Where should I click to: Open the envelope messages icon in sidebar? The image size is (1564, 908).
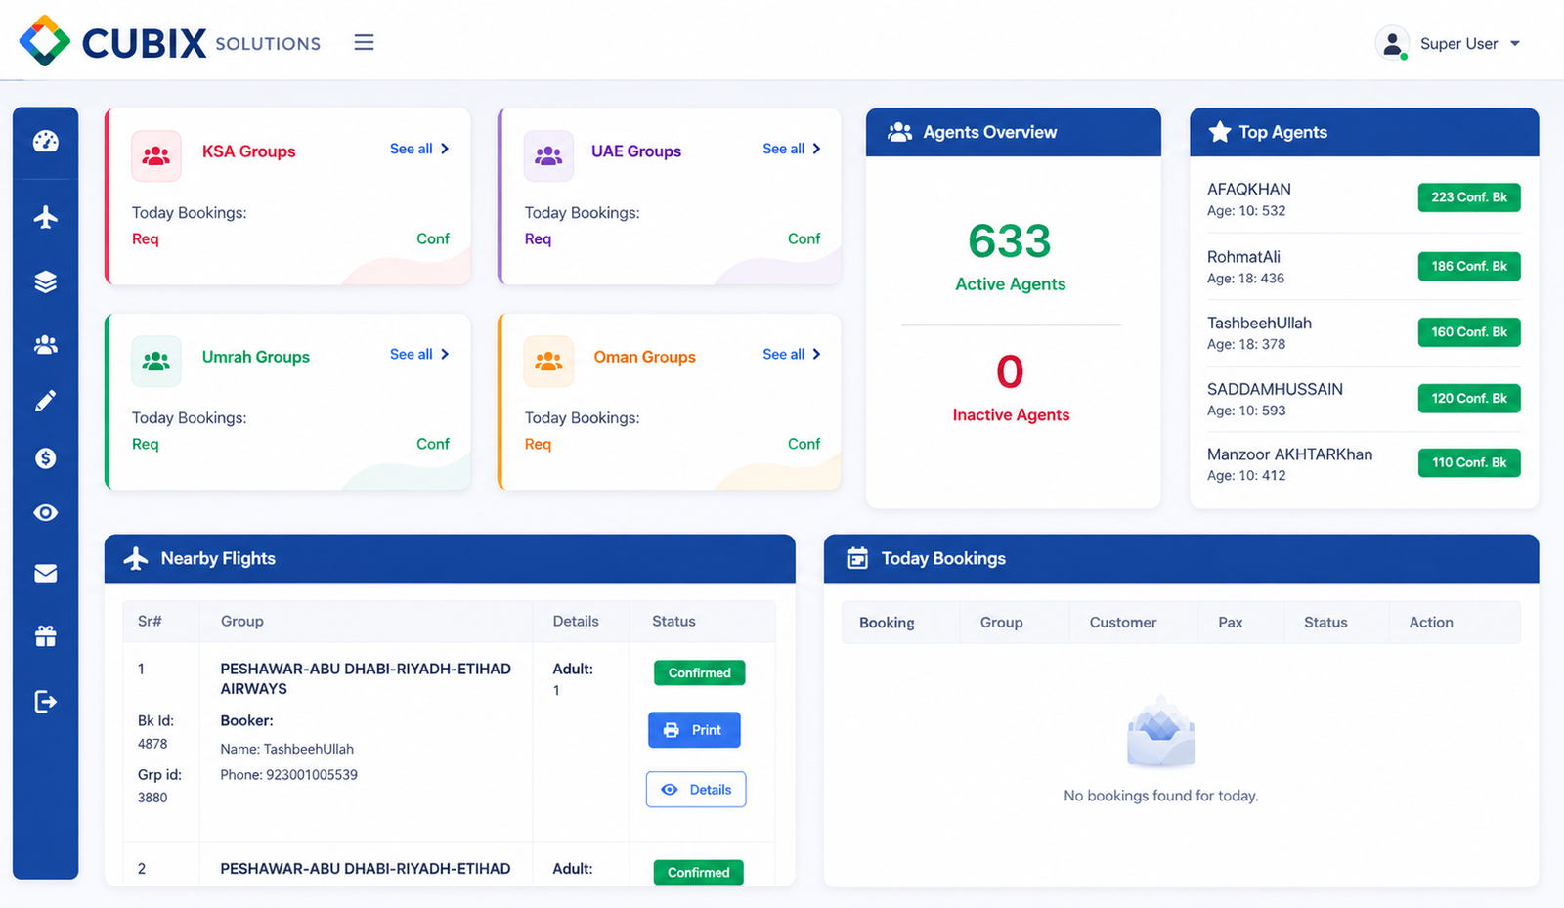point(45,574)
